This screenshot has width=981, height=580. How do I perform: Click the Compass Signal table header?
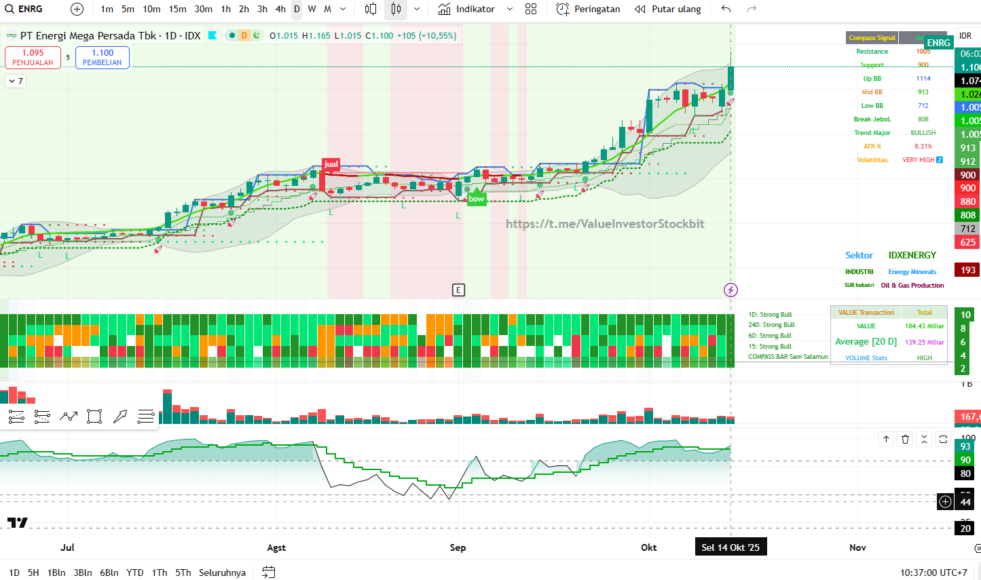pos(872,38)
